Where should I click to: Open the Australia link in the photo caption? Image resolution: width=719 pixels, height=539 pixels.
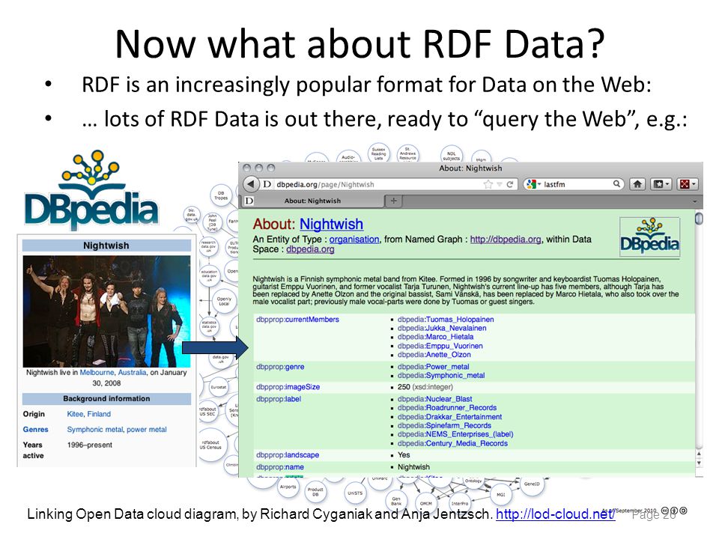(132, 373)
